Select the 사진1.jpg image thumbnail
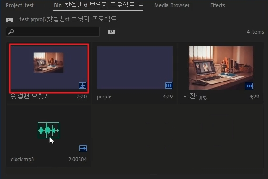This screenshot has height=179, width=268. click(221, 68)
